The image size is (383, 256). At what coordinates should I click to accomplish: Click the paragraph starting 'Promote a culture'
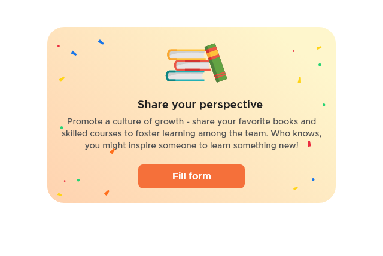191,133
